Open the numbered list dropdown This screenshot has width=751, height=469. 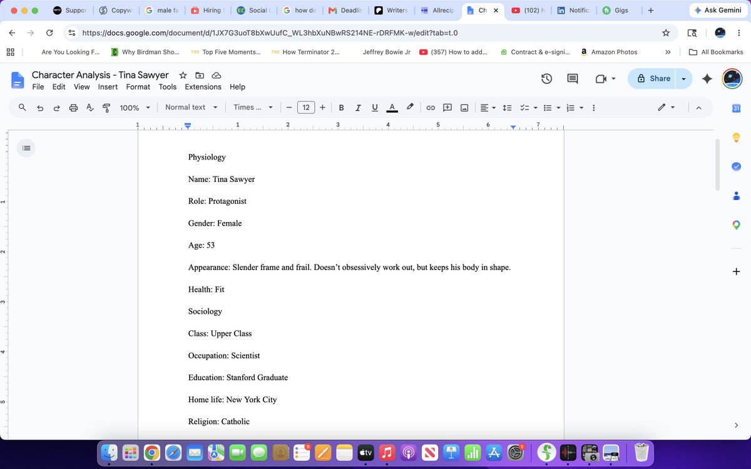pos(574,108)
